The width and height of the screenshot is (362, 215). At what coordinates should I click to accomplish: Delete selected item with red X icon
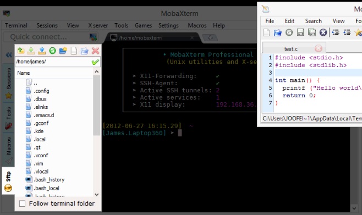95,51
